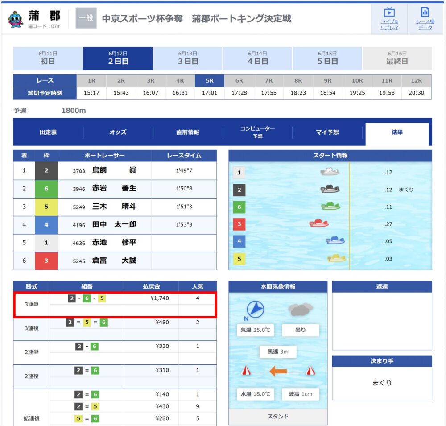Viewport: 446px width, 426px height.
Task: Click the red boat 3 icon in start info
Action: 319,223
